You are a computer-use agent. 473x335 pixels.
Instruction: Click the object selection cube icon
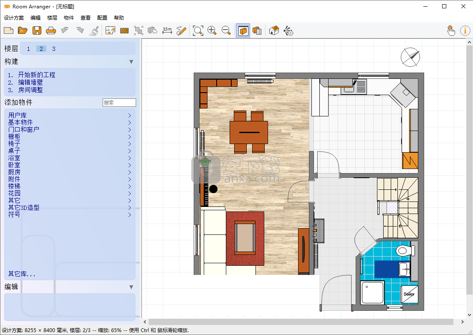tap(153, 30)
